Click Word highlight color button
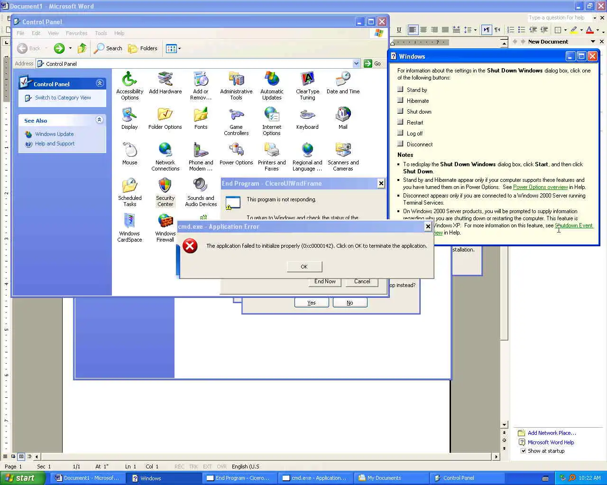The width and height of the screenshot is (607, 485). [574, 30]
